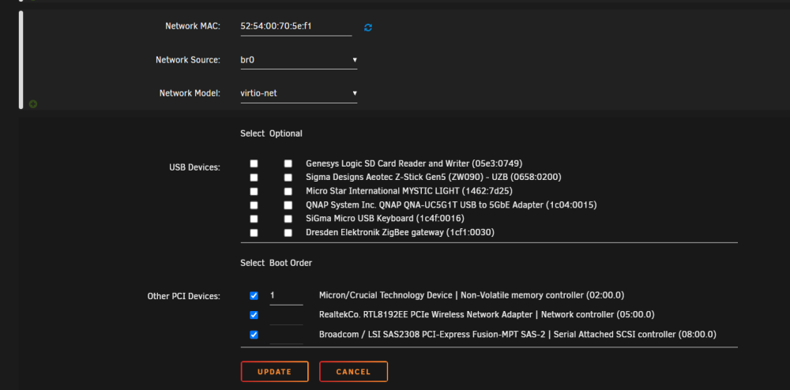Regenerate the Network MAC address
This screenshot has width=790, height=390.
point(368,28)
